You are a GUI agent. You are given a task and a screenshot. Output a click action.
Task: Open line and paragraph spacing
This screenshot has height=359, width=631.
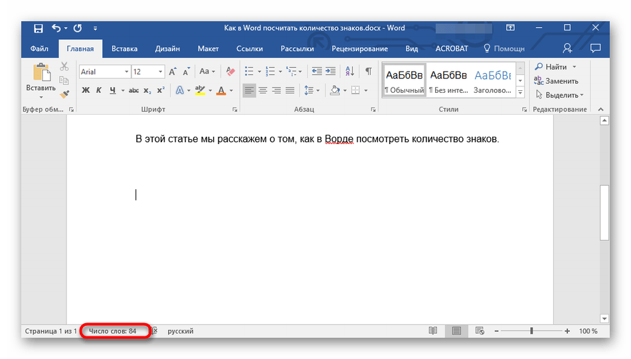[x=312, y=90]
